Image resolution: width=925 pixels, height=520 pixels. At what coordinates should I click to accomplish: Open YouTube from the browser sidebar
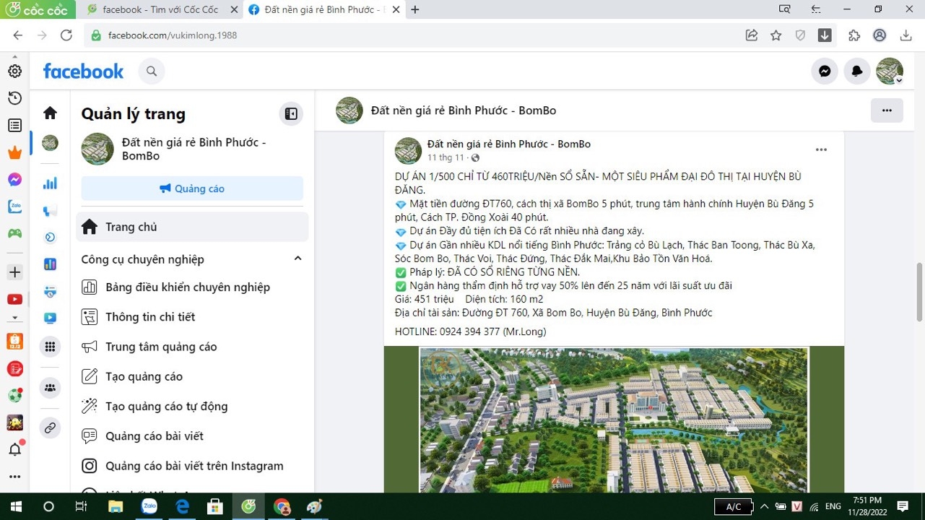click(14, 299)
